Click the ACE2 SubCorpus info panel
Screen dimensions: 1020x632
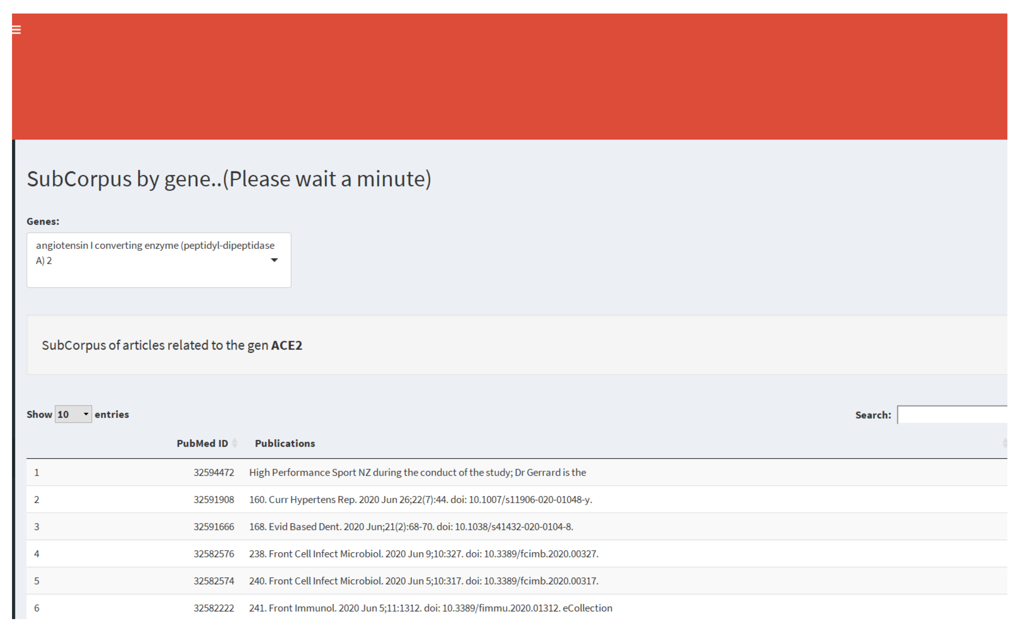point(516,345)
